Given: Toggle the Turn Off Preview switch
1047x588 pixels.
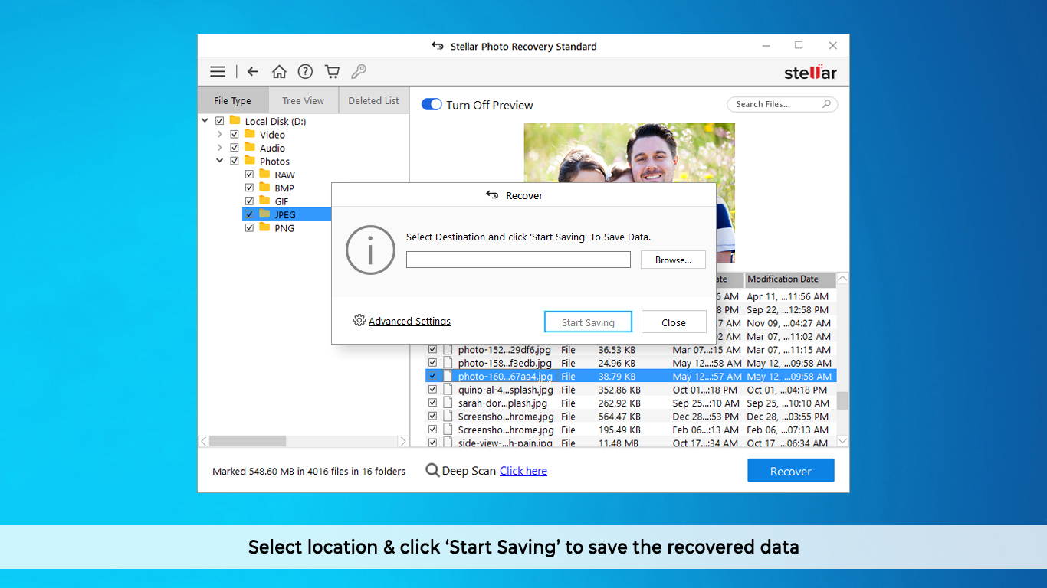Looking at the screenshot, I should point(432,105).
